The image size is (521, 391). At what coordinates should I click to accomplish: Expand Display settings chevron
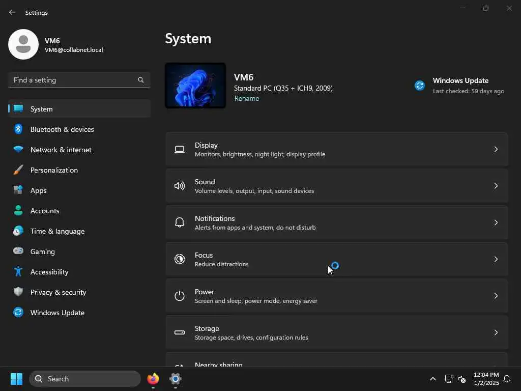tap(496, 149)
